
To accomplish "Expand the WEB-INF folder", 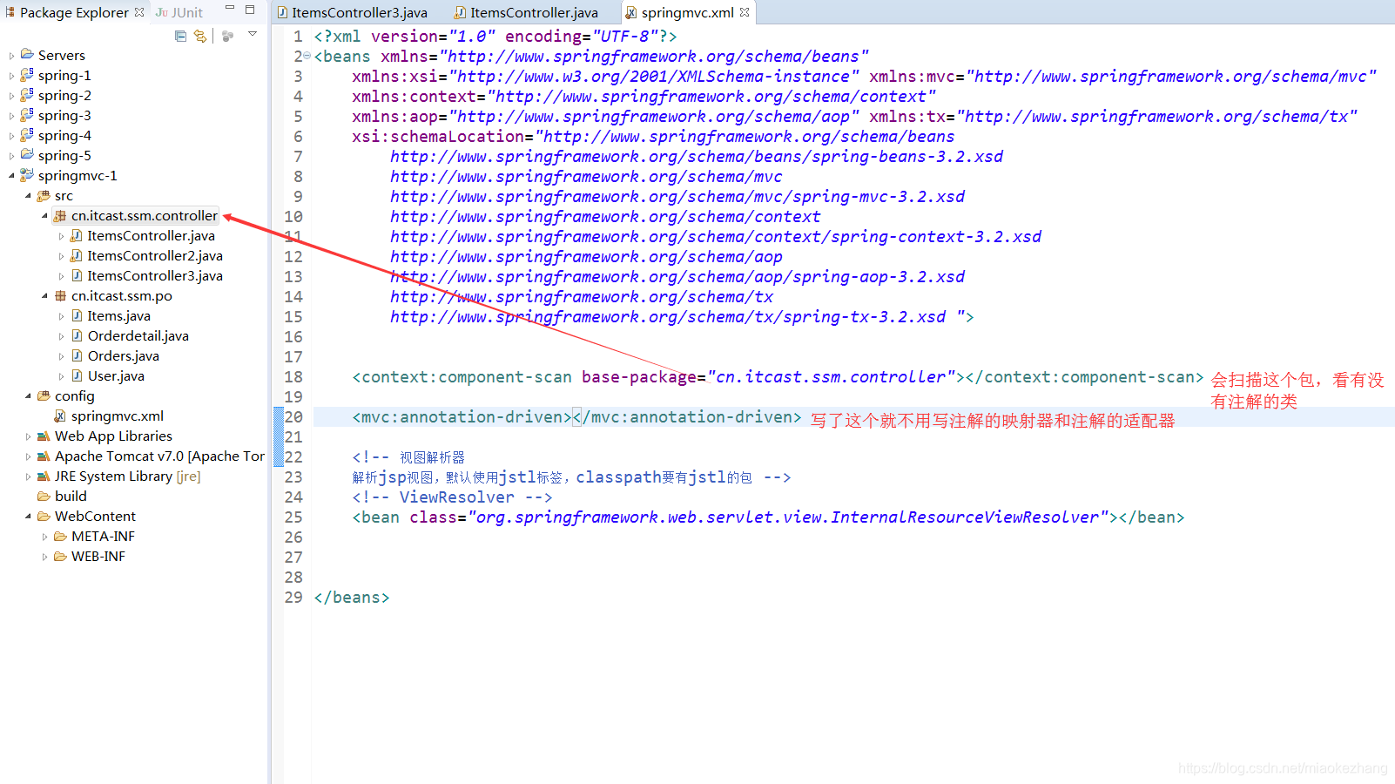I will click(44, 557).
